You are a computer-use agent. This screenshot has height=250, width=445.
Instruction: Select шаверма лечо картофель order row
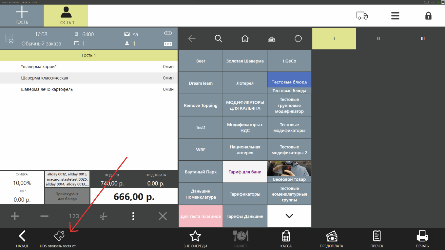click(89, 89)
